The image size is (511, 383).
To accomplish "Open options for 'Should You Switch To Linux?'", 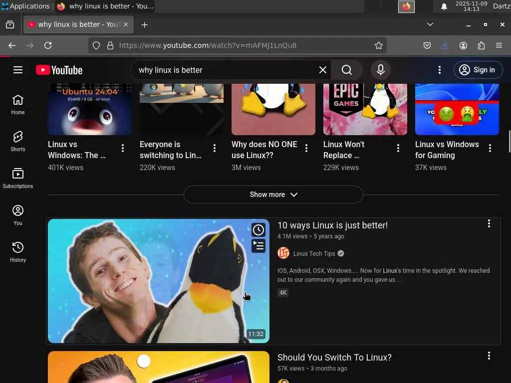I will [x=489, y=356].
